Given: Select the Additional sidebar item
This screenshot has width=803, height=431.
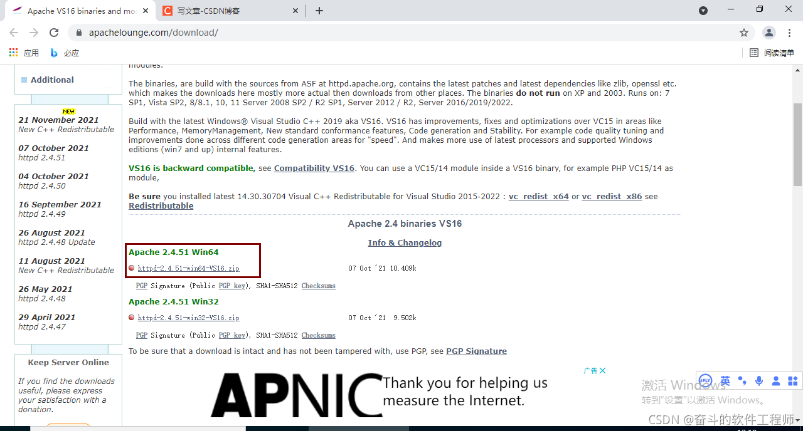Looking at the screenshot, I should click(x=52, y=80).
